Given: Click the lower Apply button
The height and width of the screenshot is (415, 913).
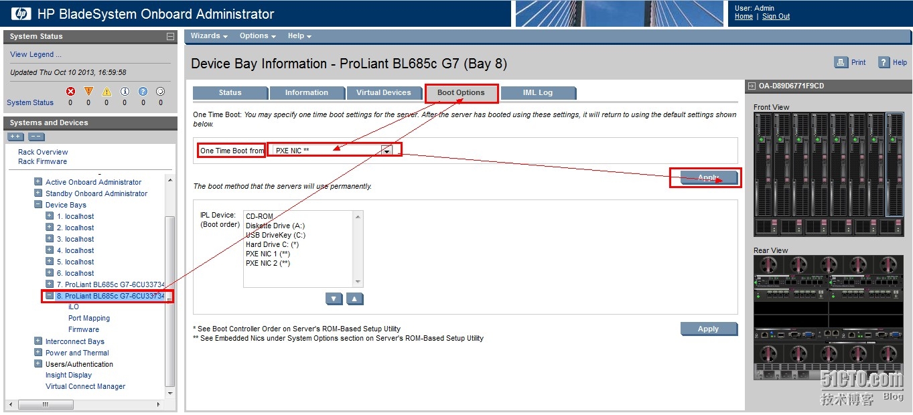Looking at the screenshot, I should (x=709, y=329).
